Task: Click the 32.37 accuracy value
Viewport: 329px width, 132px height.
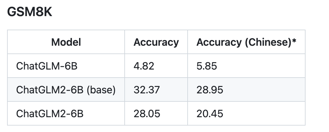Action: pyautogui.click(x=147, y=90)
